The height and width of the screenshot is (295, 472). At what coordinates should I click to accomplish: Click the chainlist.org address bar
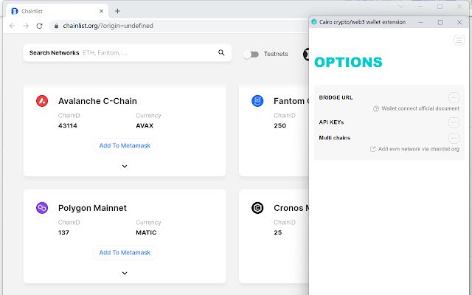click(178, 26)
